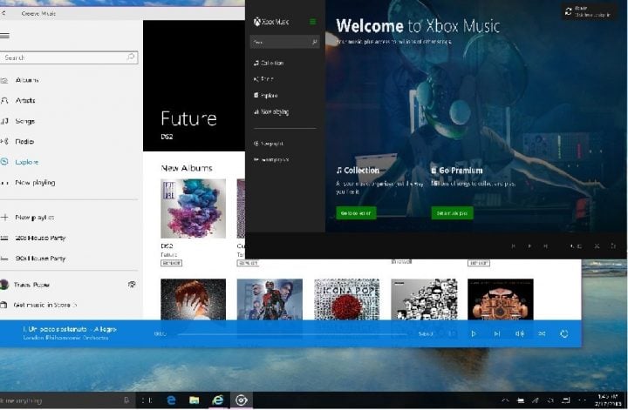Screen dimensions: 628x410
Task: Click previous track in Xbox Music player
Action: [513, 245]
